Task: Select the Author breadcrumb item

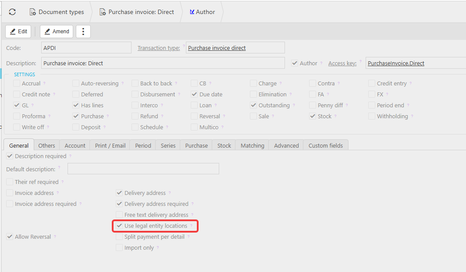Action: [x=202, y=12]
